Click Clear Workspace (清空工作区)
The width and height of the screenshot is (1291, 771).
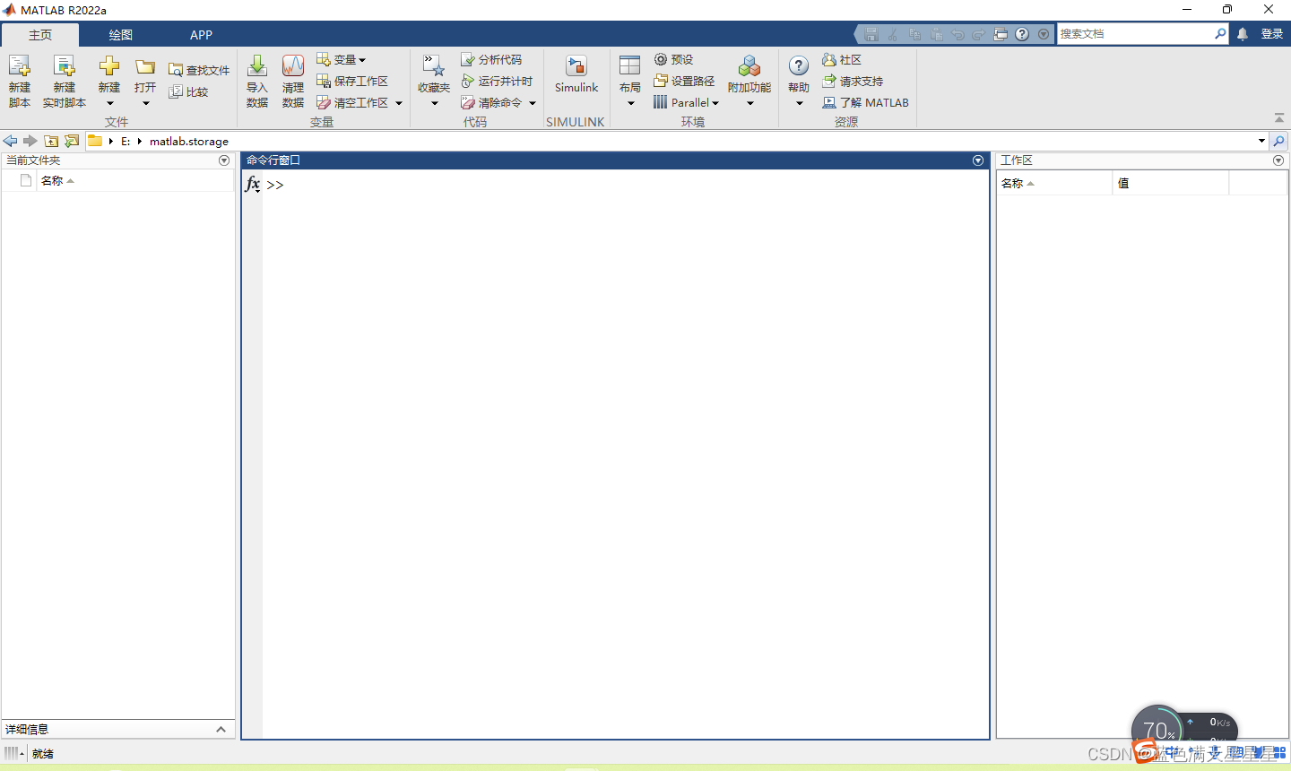pyautogui.click(x=353, y=102)
